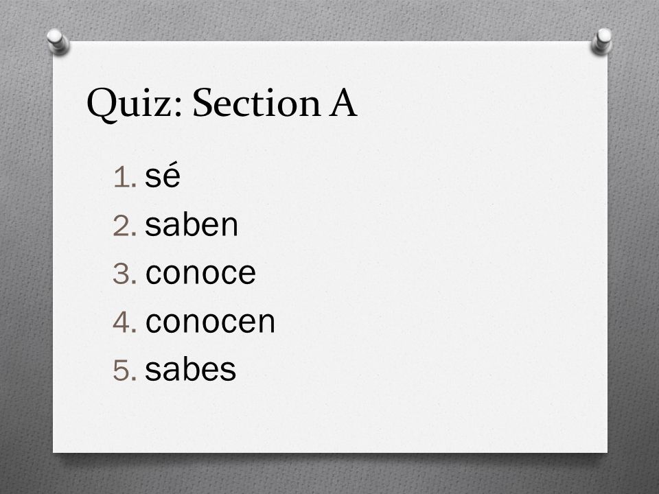Select the answer word conocen
The height and width of the screenshot is (494, 659).
click(x=210, y=322)
